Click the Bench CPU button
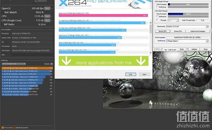 click(x=162, y=31)
